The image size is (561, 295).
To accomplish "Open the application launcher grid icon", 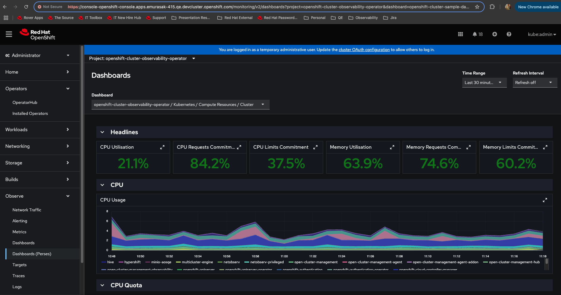I will coord(461,34).
